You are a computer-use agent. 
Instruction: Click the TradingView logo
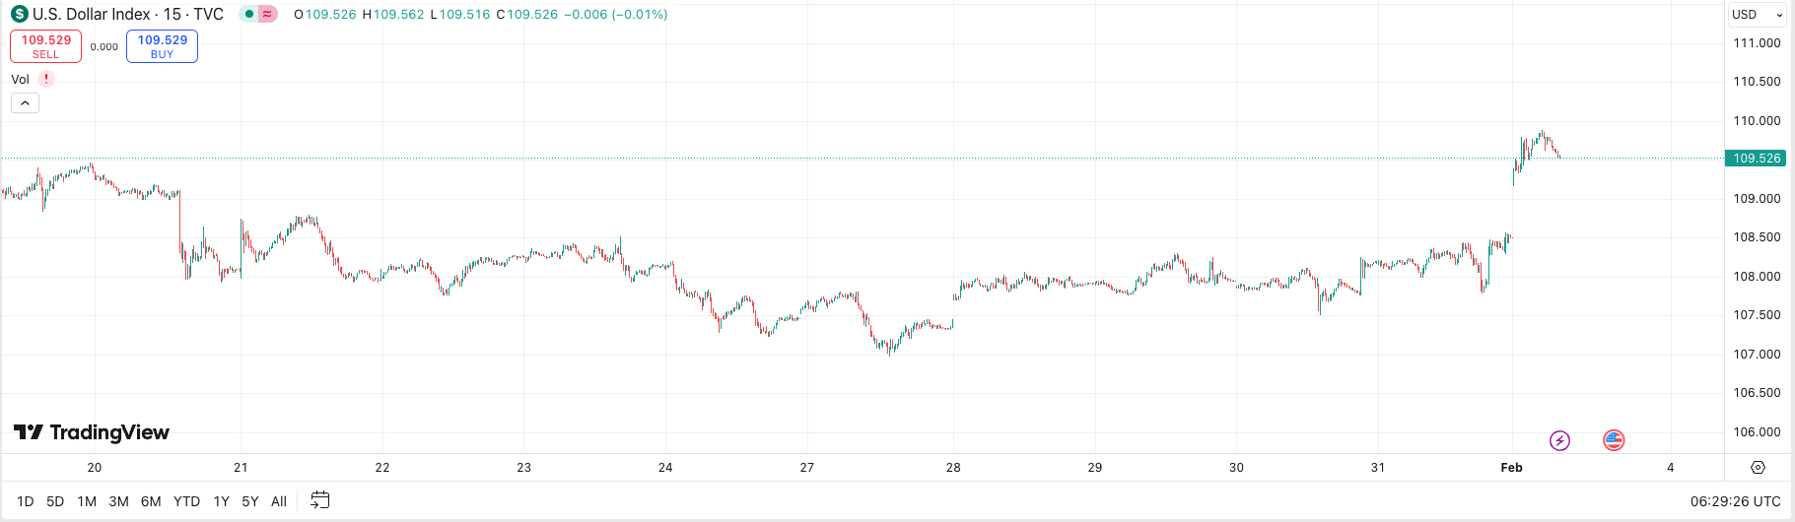[x=92, y=432]
